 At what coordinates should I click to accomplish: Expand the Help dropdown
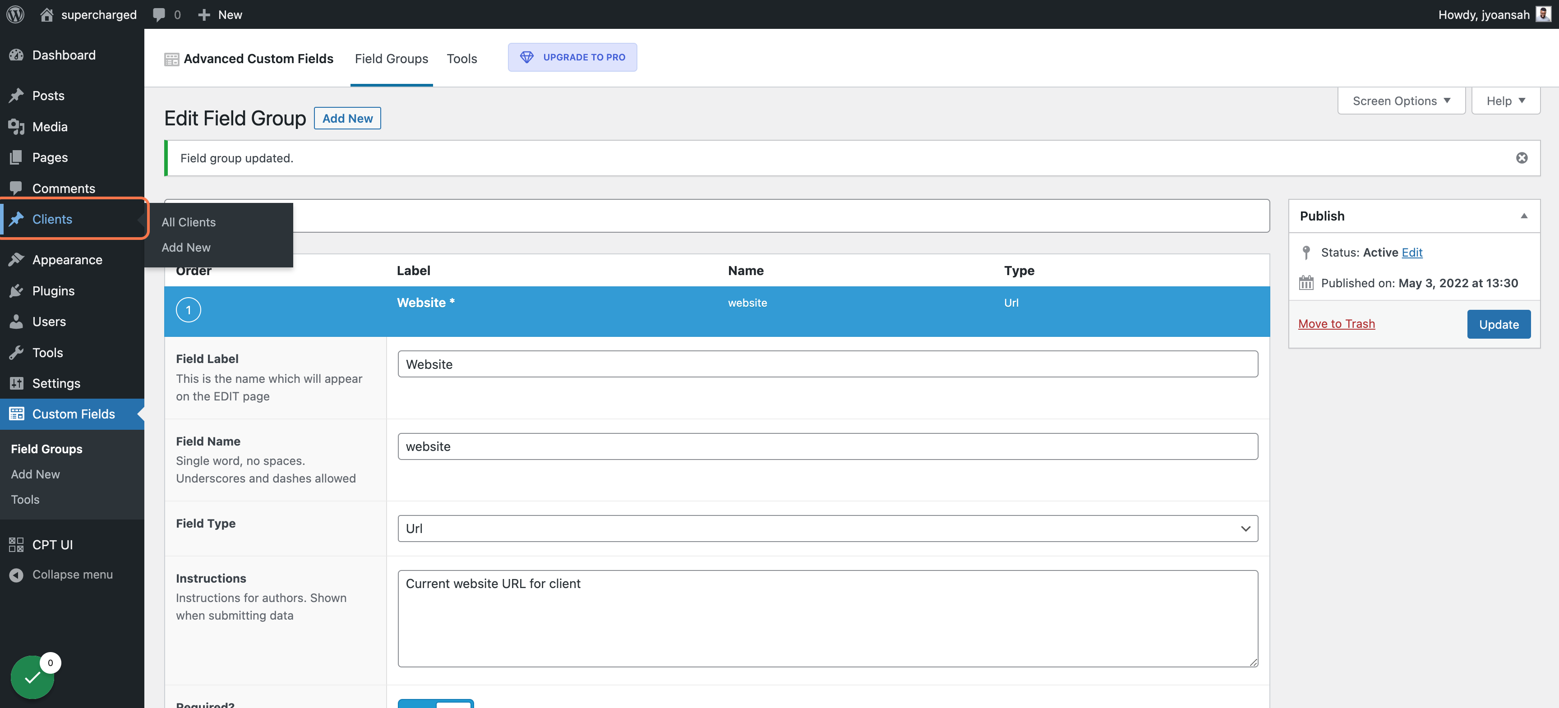pyautogui.click(x=1506, y=101)
